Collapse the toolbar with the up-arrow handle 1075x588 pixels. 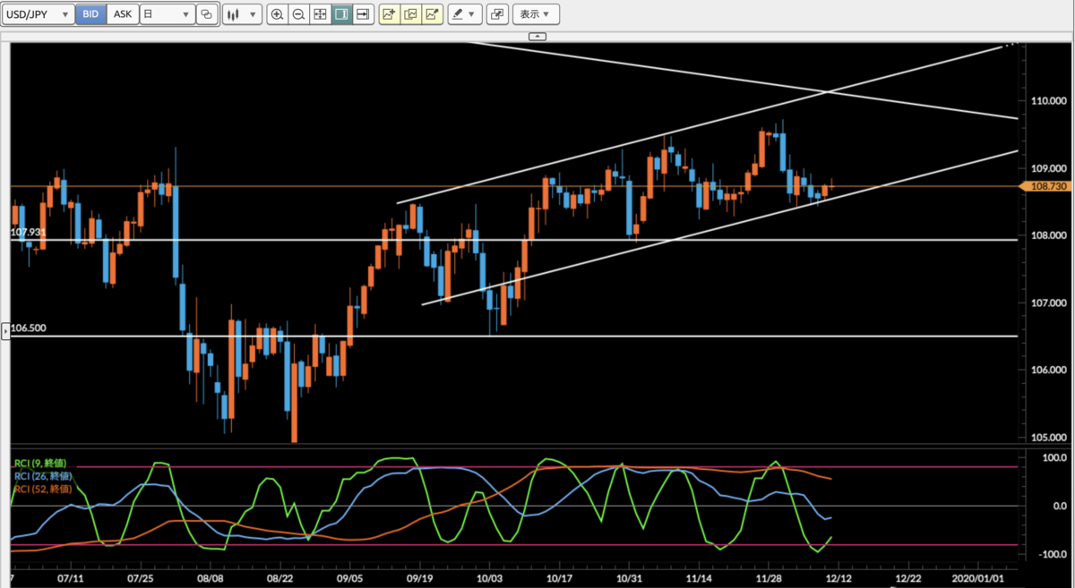tap(537, 37)
